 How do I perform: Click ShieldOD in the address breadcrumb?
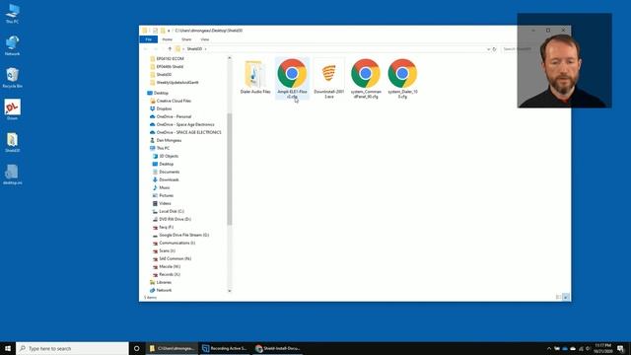pyautogui.click(x=194, y=49)
